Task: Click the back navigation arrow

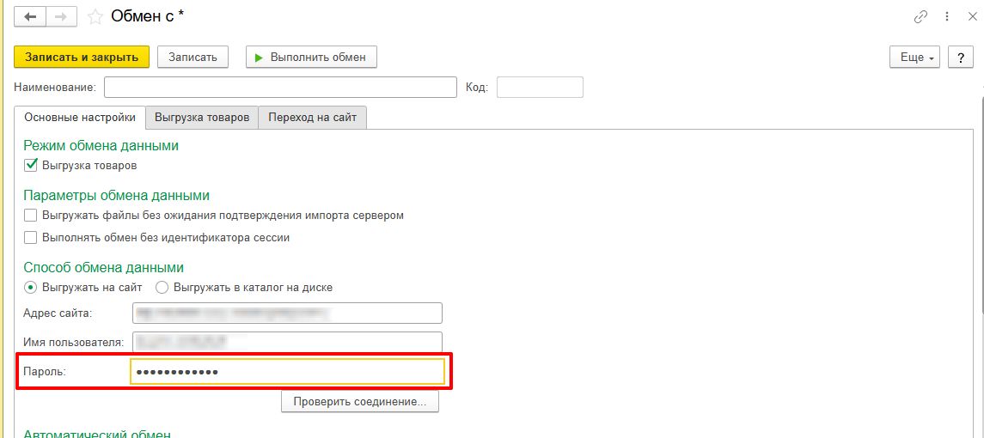Action: pos(31,16)
